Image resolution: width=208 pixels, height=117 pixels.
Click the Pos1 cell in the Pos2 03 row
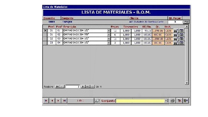pos(51,39)
